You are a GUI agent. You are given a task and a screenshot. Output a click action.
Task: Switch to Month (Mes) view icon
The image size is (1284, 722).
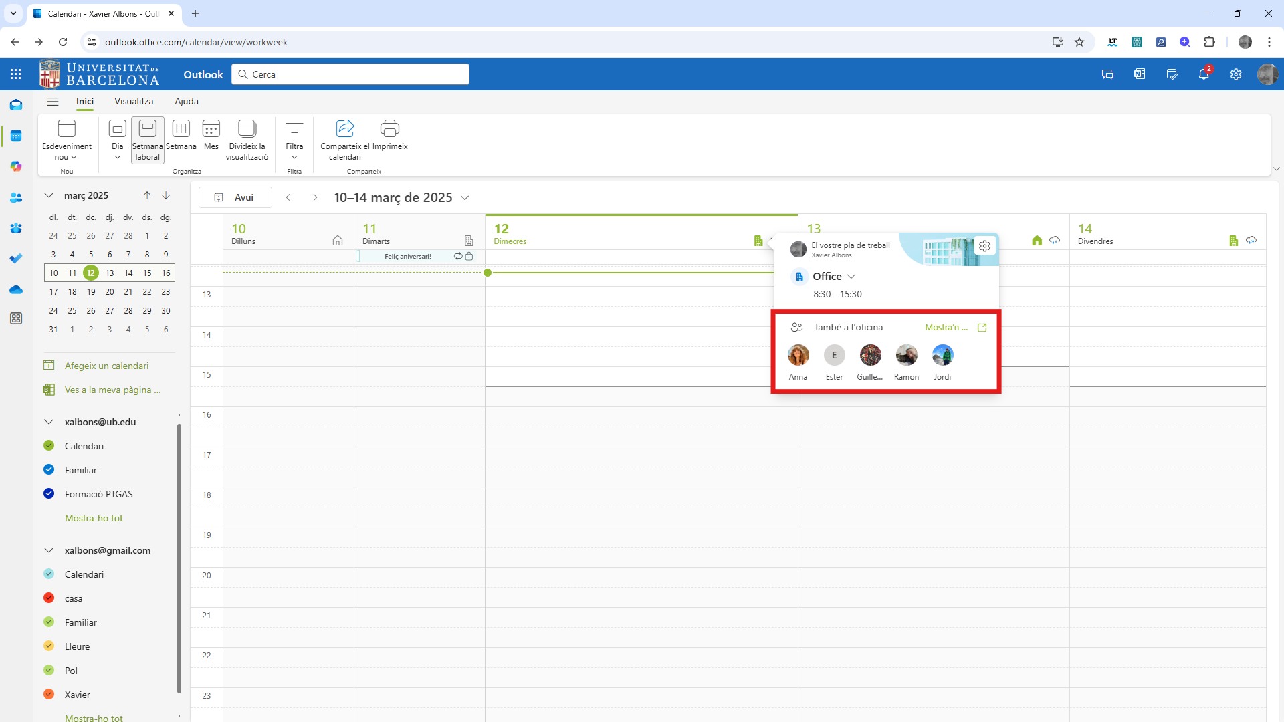pos(211,128)
